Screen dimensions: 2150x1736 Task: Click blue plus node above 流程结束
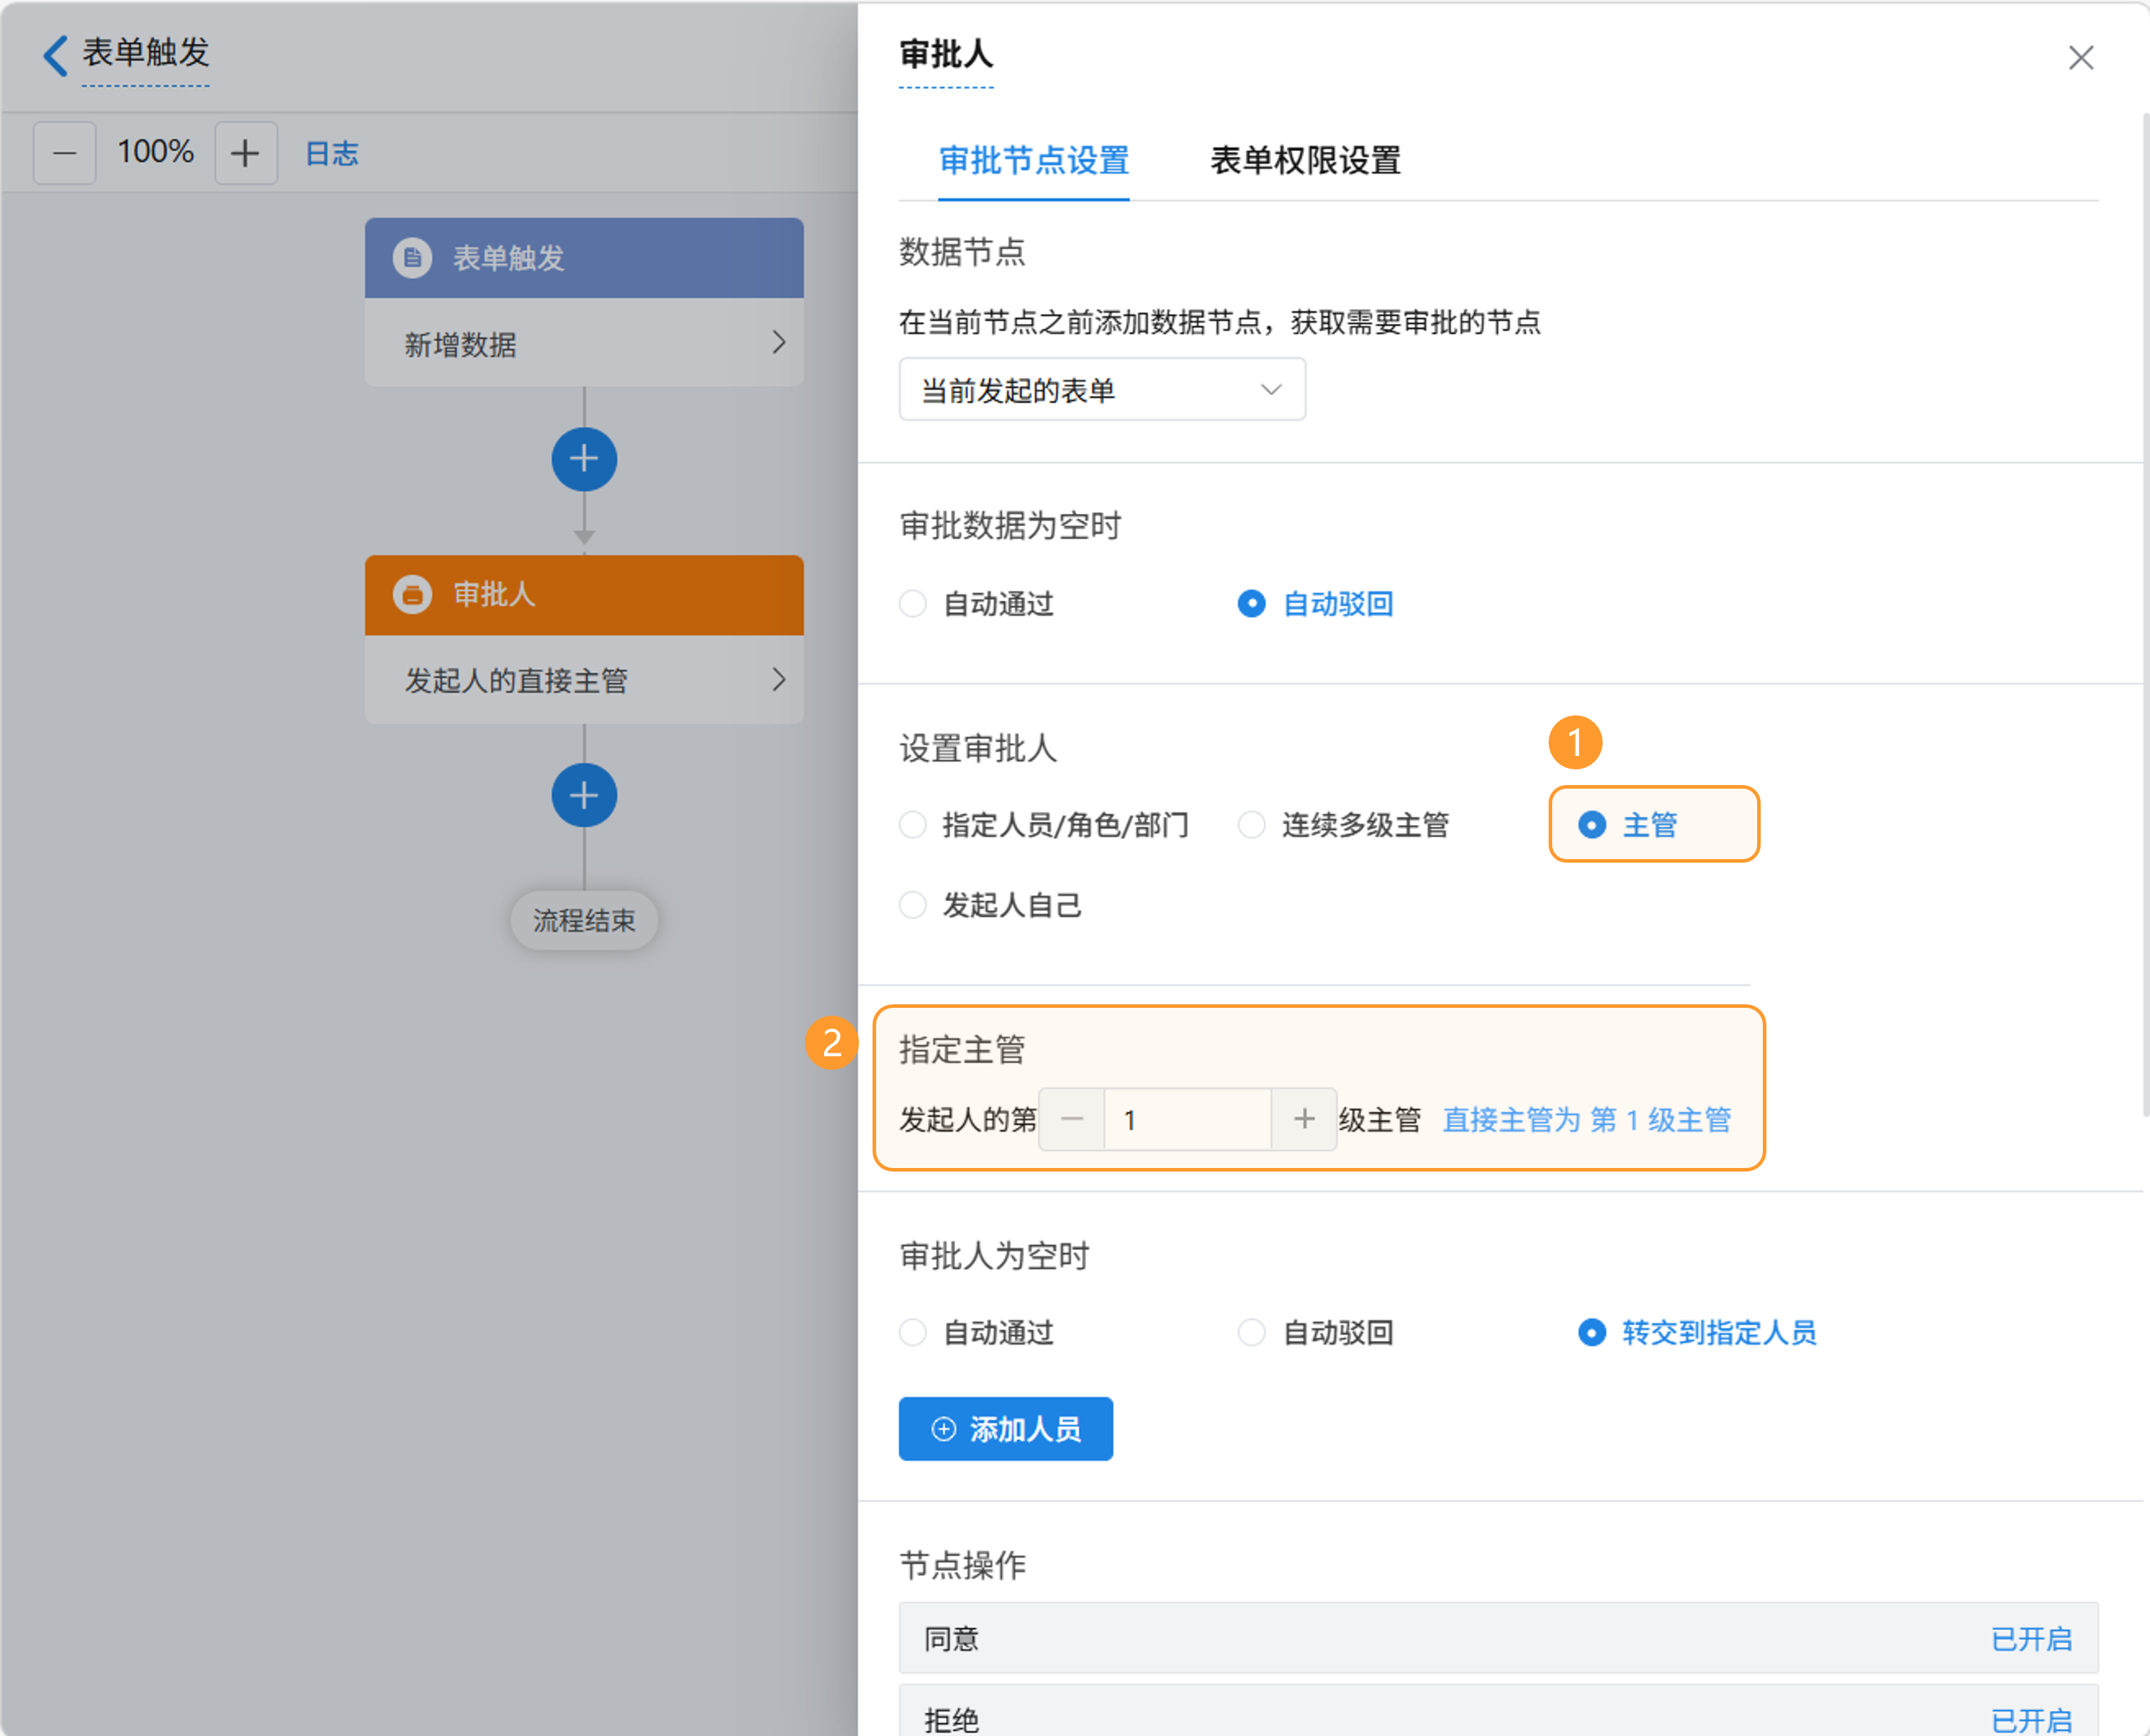584,795
